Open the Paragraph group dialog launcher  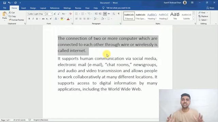[x=120, y=24]
